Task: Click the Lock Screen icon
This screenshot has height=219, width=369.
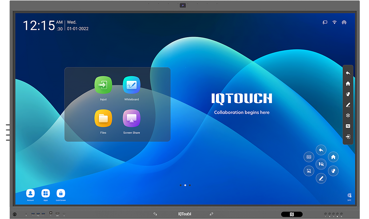Action: click(x=61, y=193)
